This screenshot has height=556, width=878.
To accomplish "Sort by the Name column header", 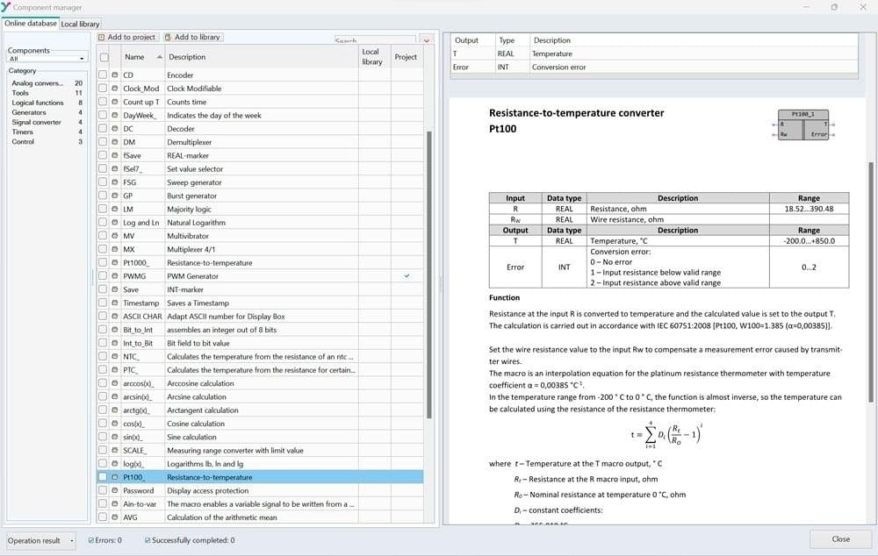I will click(139, 57).
